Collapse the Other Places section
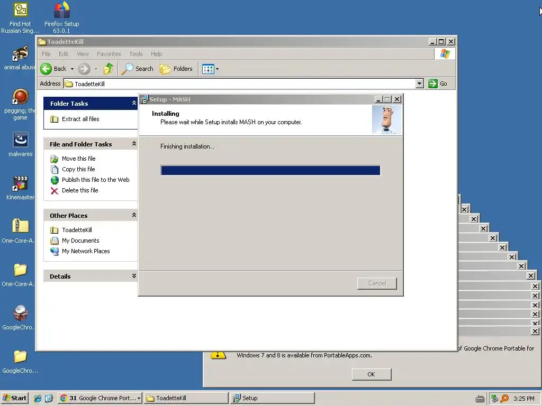Viewport: 542px width, 406px height. pyautogui.click(x=134, y=215)
